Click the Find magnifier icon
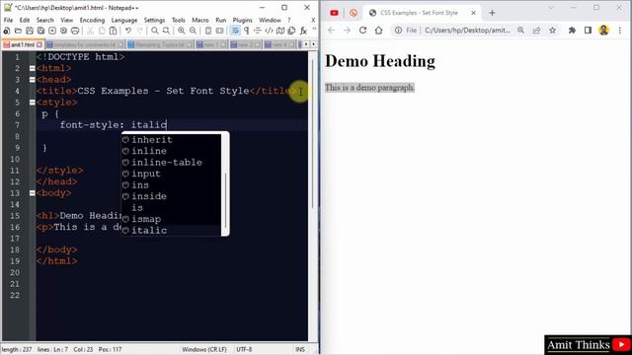632x355 pixels. coord(155,31)
